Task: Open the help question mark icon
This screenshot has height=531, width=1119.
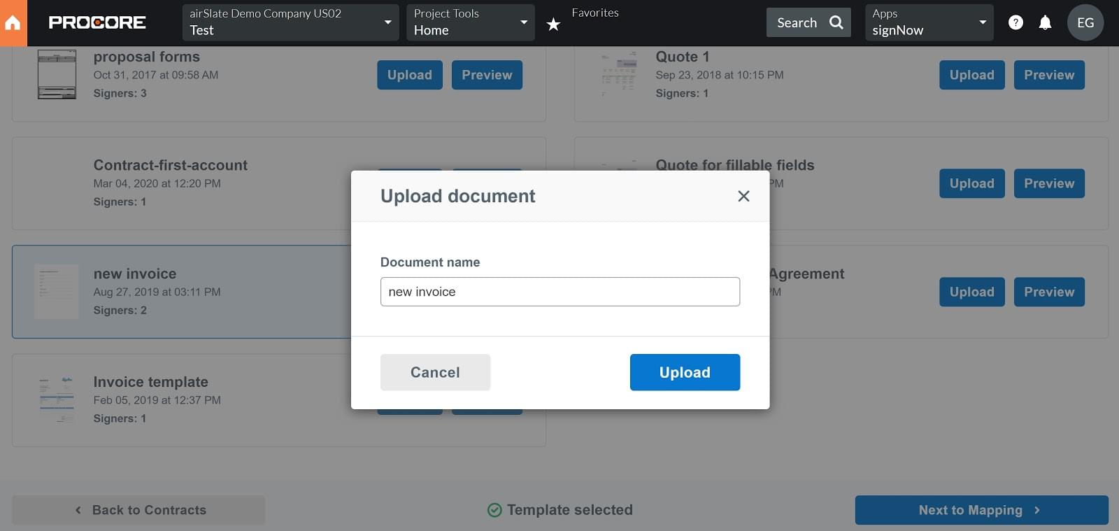Action: [x=1015, y=22]
